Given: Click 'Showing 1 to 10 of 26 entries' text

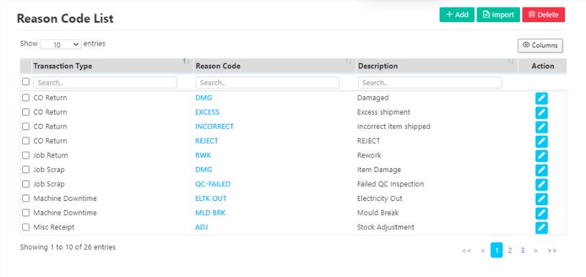Looking at the screenshot, I should [x=67, y=247].
